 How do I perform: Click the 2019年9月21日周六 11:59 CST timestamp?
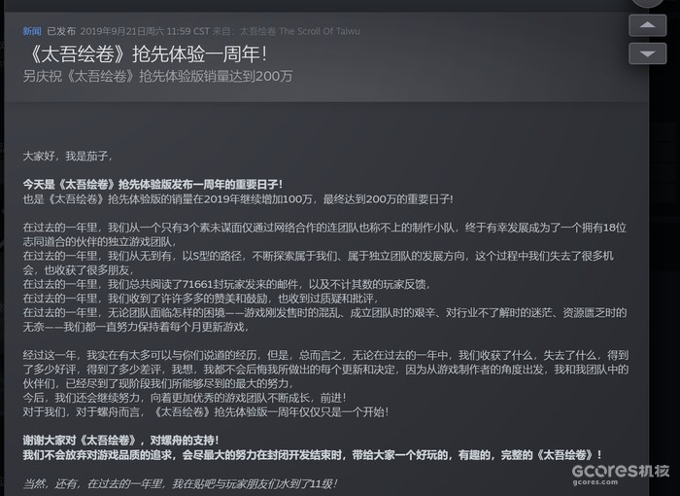(145, 31)
